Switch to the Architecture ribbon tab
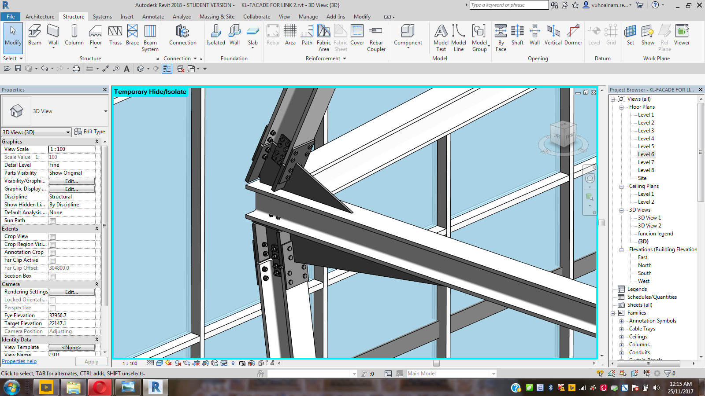705x396 pixels. (40, 17)
